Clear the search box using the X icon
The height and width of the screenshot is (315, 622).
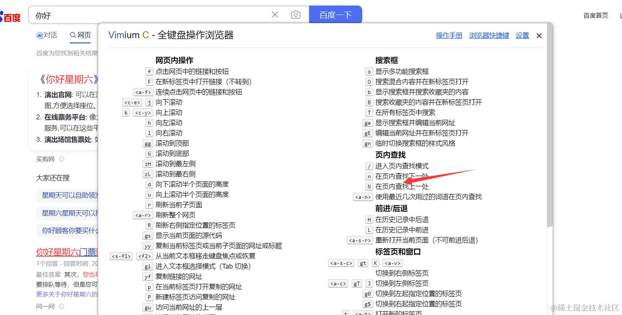point(275,14)
